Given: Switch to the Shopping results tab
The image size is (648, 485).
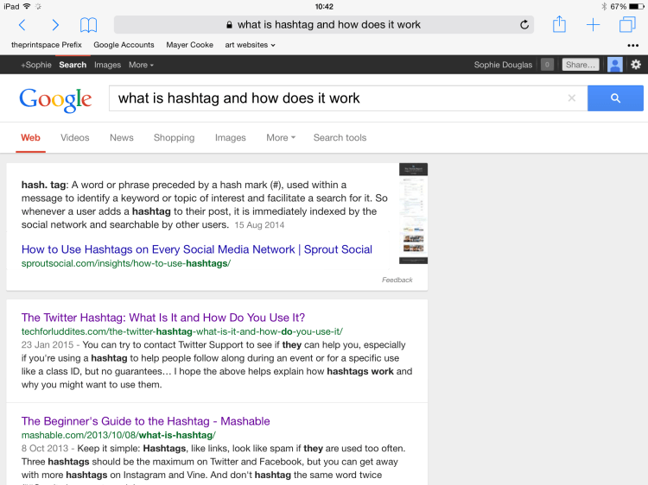Looking at the screenshot, I should 174,137.
